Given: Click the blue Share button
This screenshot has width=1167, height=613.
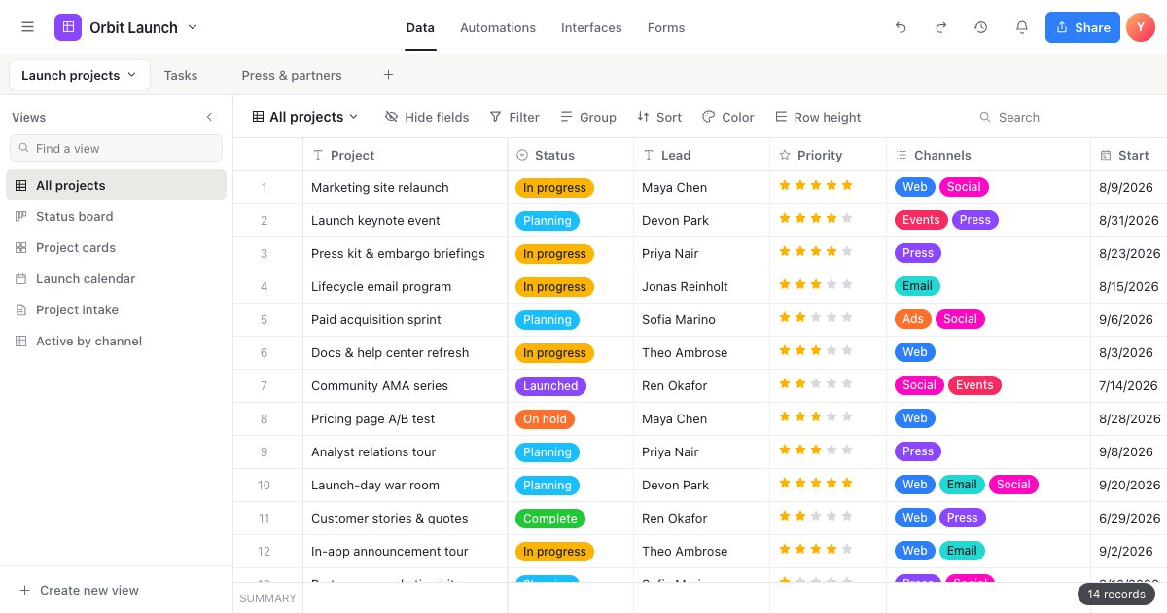Looking at the screenshot, I should click(x=1082, y=27).
